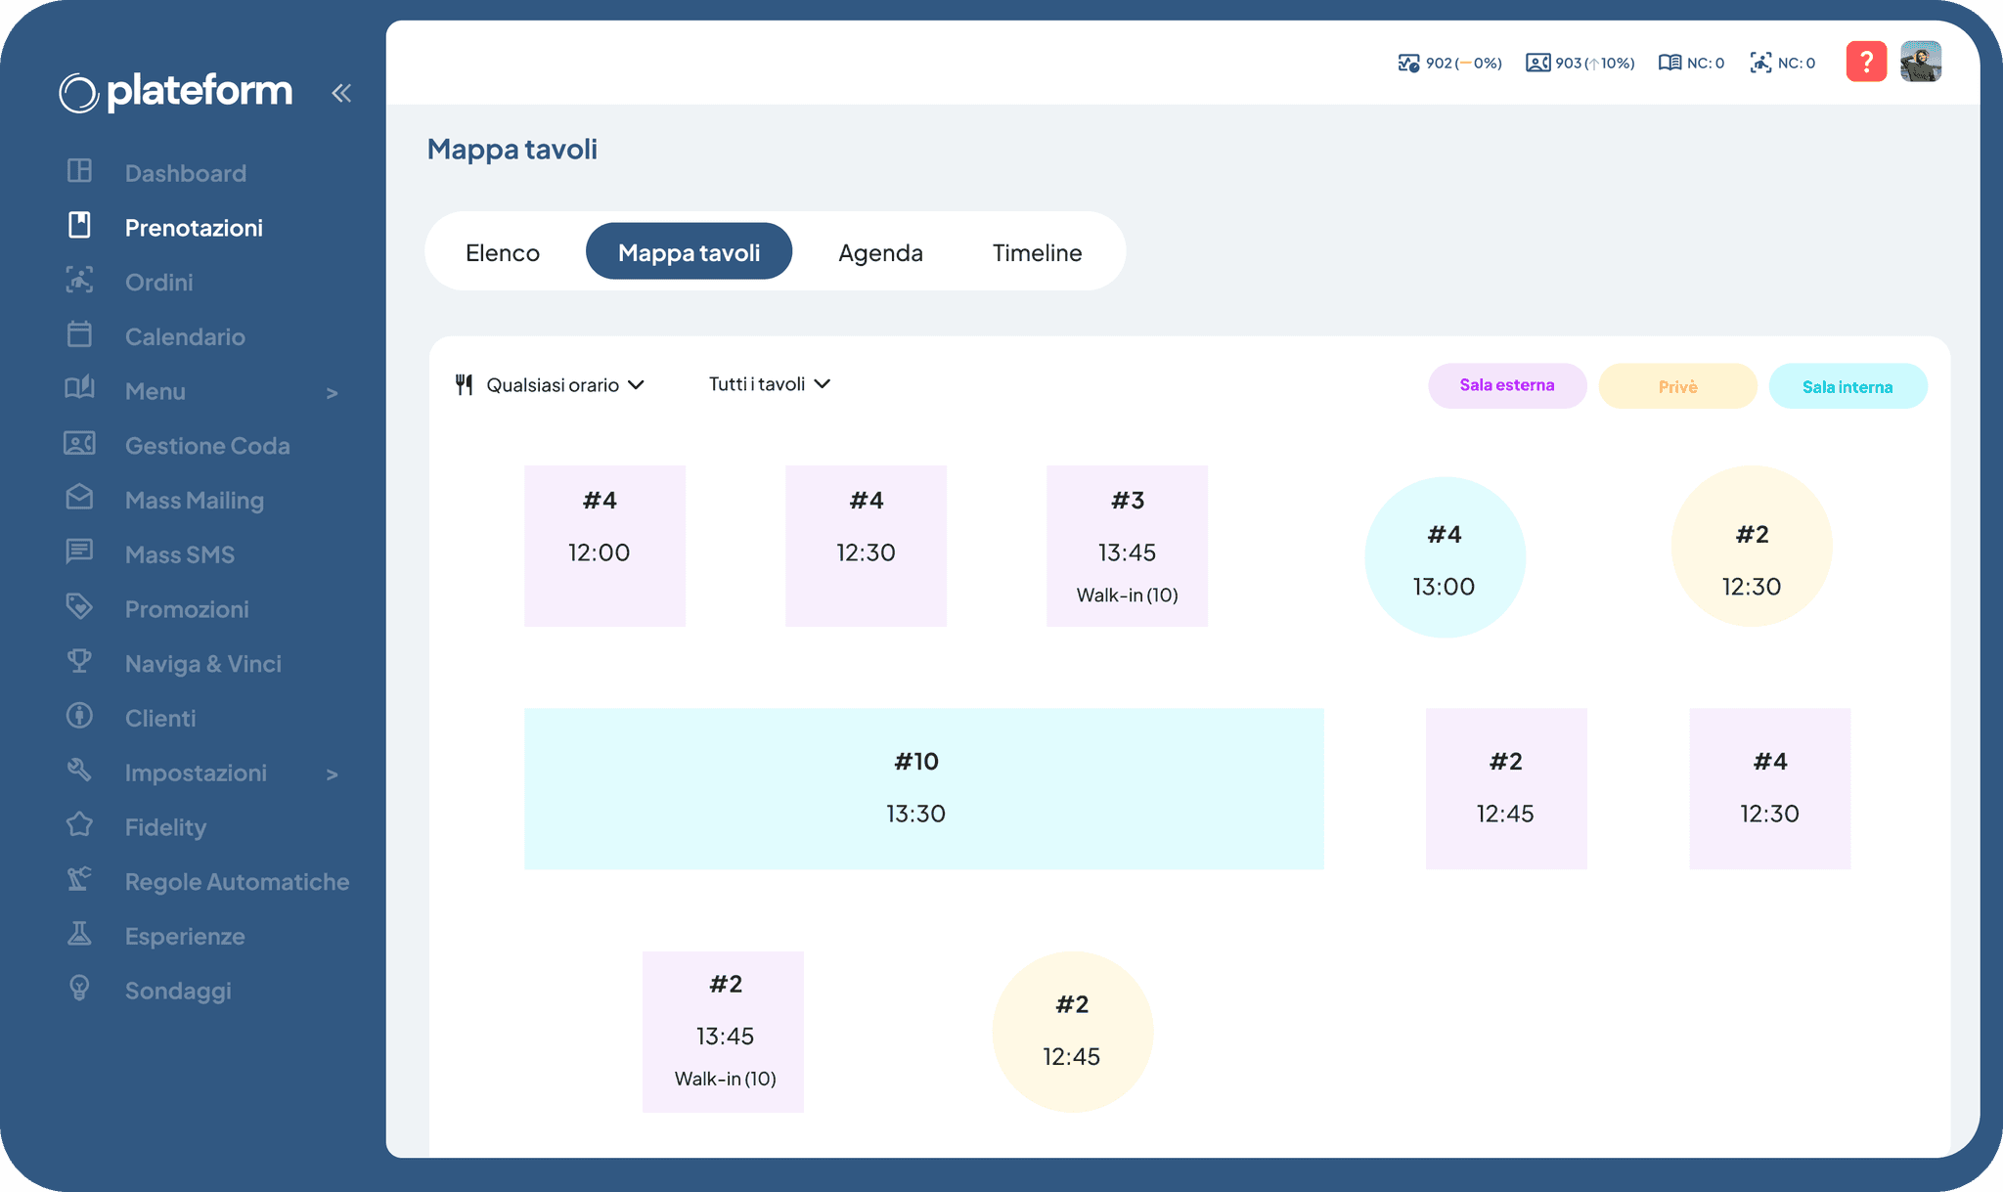
Task: Click the Dashboard grid icon
Action: (x=79, y=171)
